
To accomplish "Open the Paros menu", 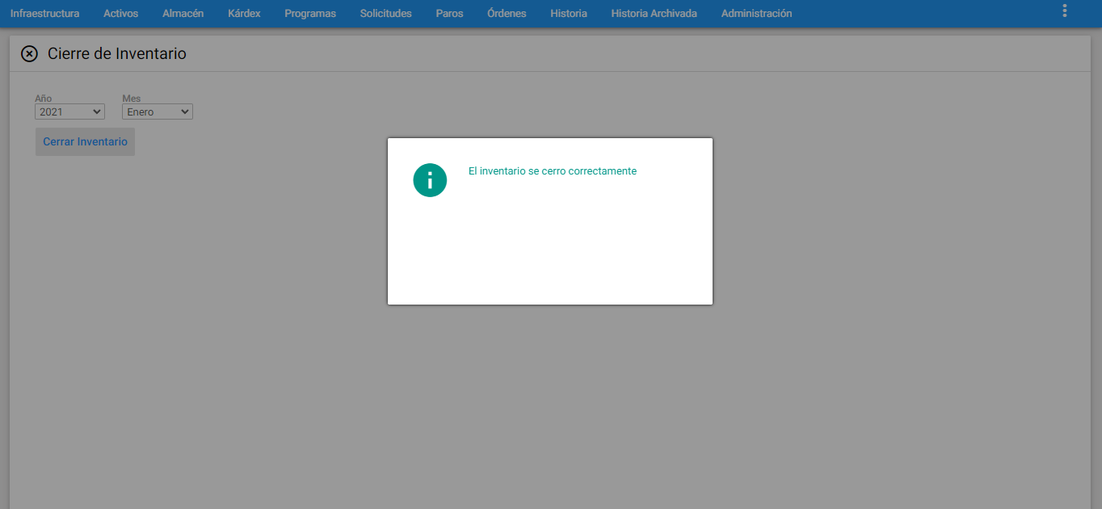I will pyautogui.click(x=449, y=14).
